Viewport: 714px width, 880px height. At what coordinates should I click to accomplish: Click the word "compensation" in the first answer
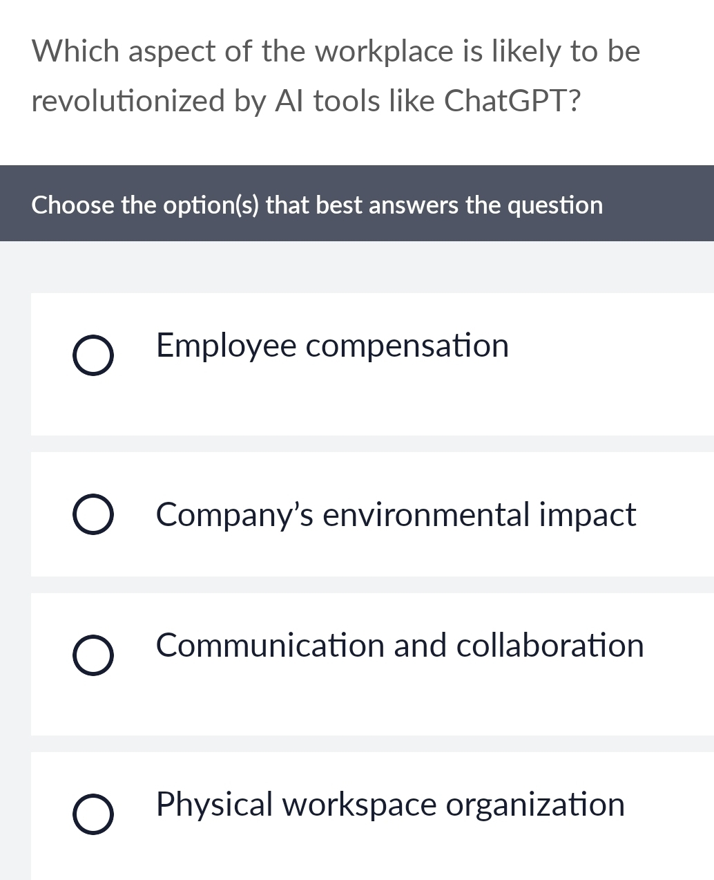tap(407, 346)
